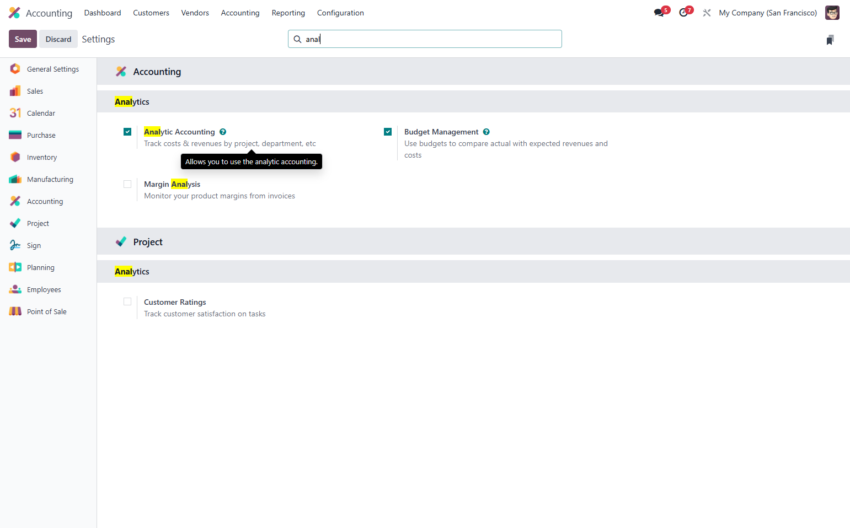
Task: Click the bookmark icon near search bar
Action: pyautogui.click(x=830, y=40)
